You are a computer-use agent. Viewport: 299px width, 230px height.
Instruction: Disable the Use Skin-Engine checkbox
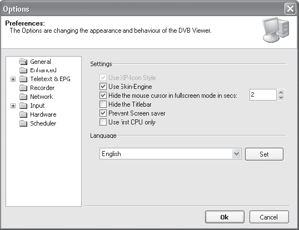coord(103,87)
